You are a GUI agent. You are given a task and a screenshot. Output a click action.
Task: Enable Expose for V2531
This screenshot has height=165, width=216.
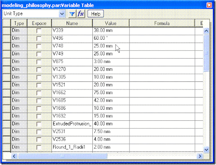(39, 132)
